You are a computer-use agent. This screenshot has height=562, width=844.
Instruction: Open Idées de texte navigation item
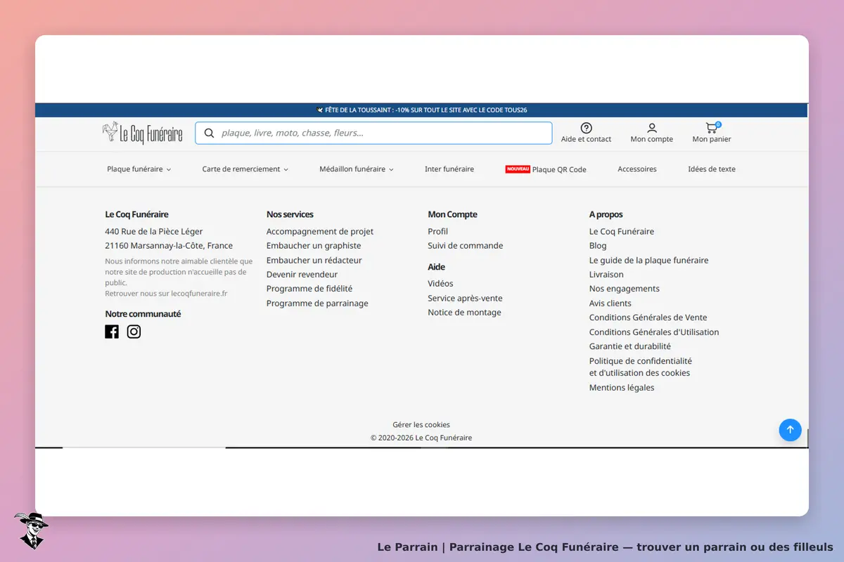pos(712,169)
